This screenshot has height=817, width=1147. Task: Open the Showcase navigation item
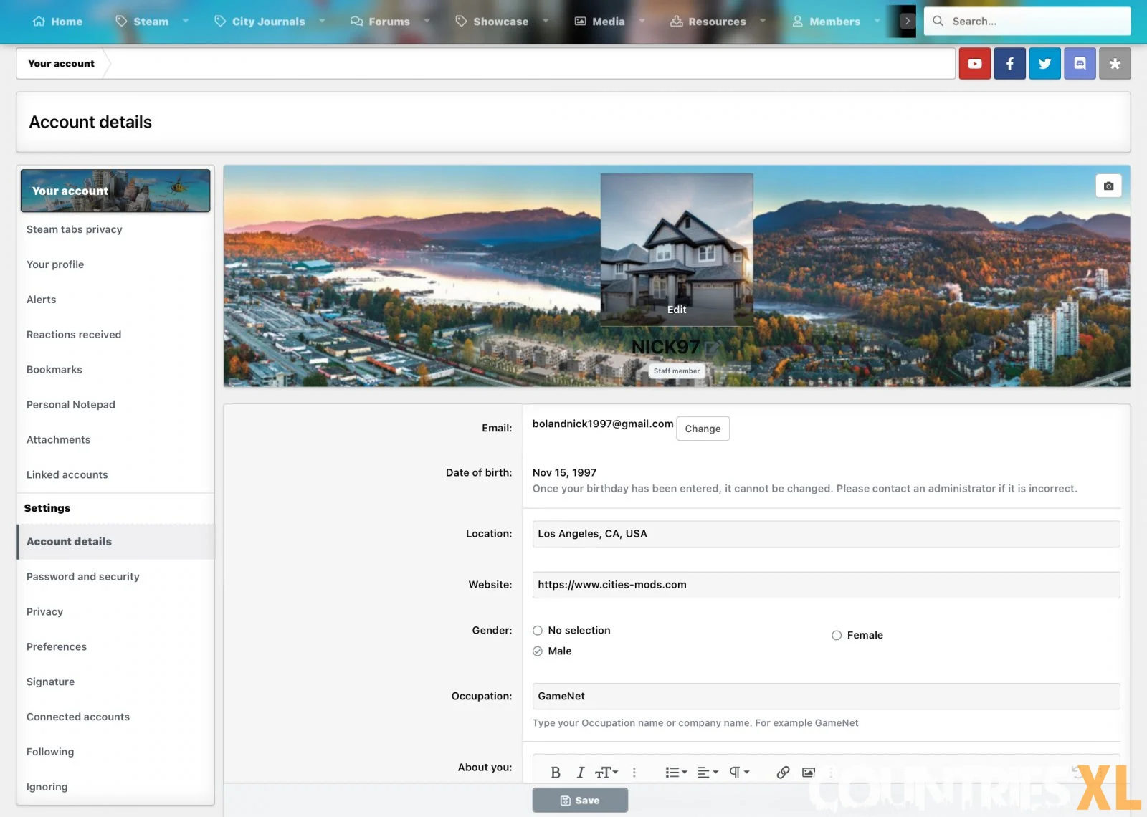492,21
